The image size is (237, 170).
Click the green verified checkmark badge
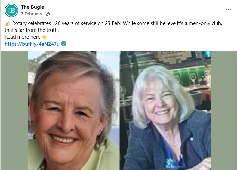pos(64,44)
